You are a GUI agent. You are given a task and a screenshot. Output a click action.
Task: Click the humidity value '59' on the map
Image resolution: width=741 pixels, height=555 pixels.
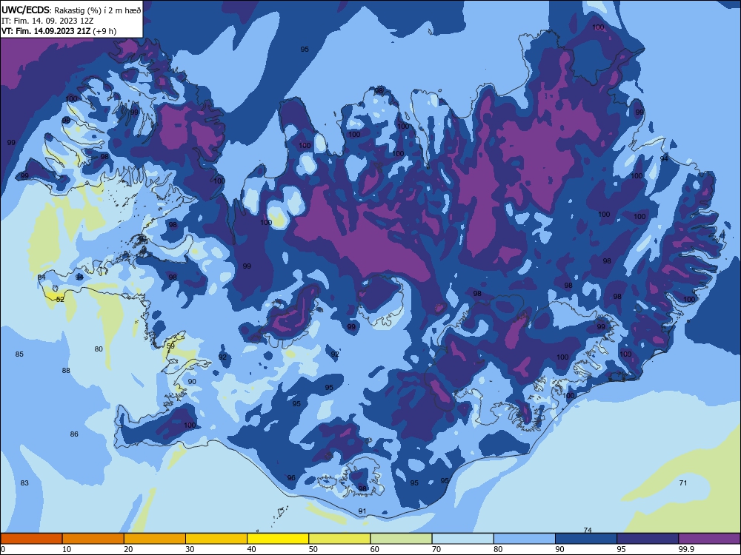(x=170, y=346)
